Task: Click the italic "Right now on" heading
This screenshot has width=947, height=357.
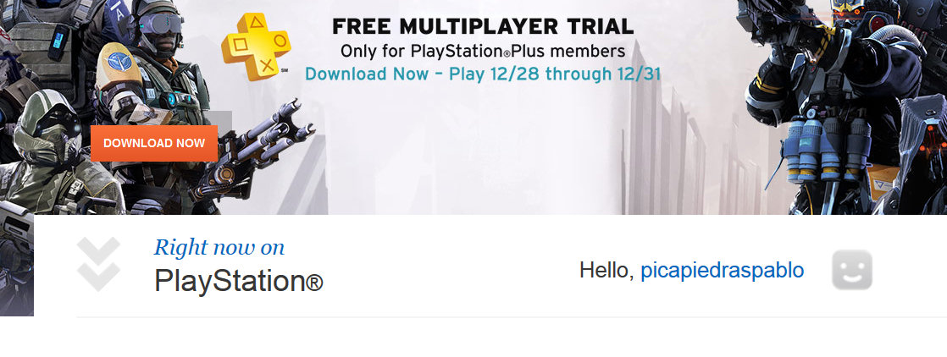Action: 219,247
